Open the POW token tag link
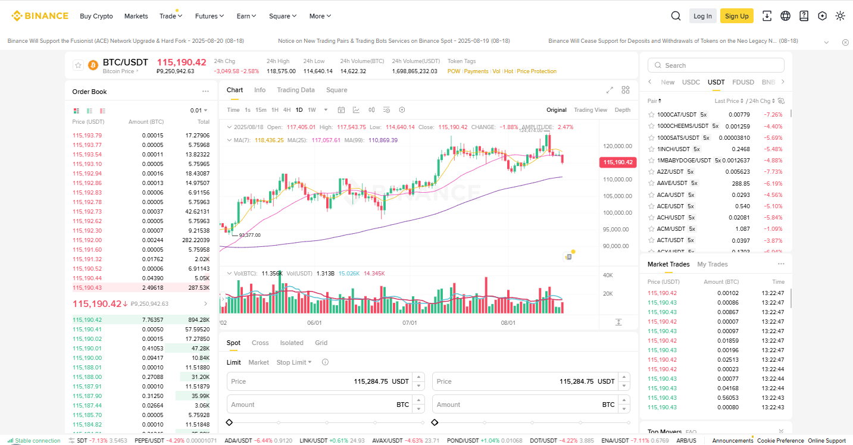Screen dimensions: 853x445 point(454,71)
